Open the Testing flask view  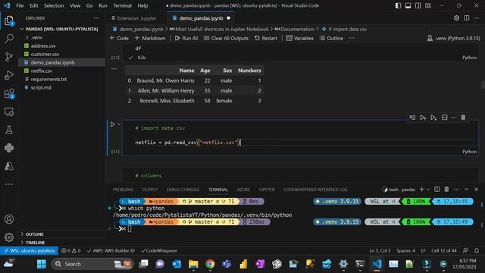pos(9,130)
